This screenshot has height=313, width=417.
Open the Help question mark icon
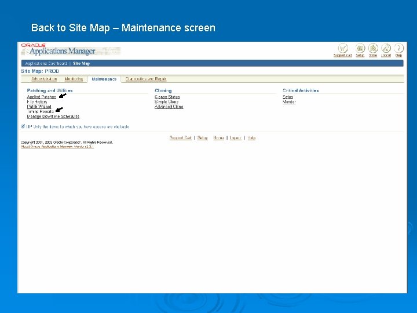(x=398, y=49)
